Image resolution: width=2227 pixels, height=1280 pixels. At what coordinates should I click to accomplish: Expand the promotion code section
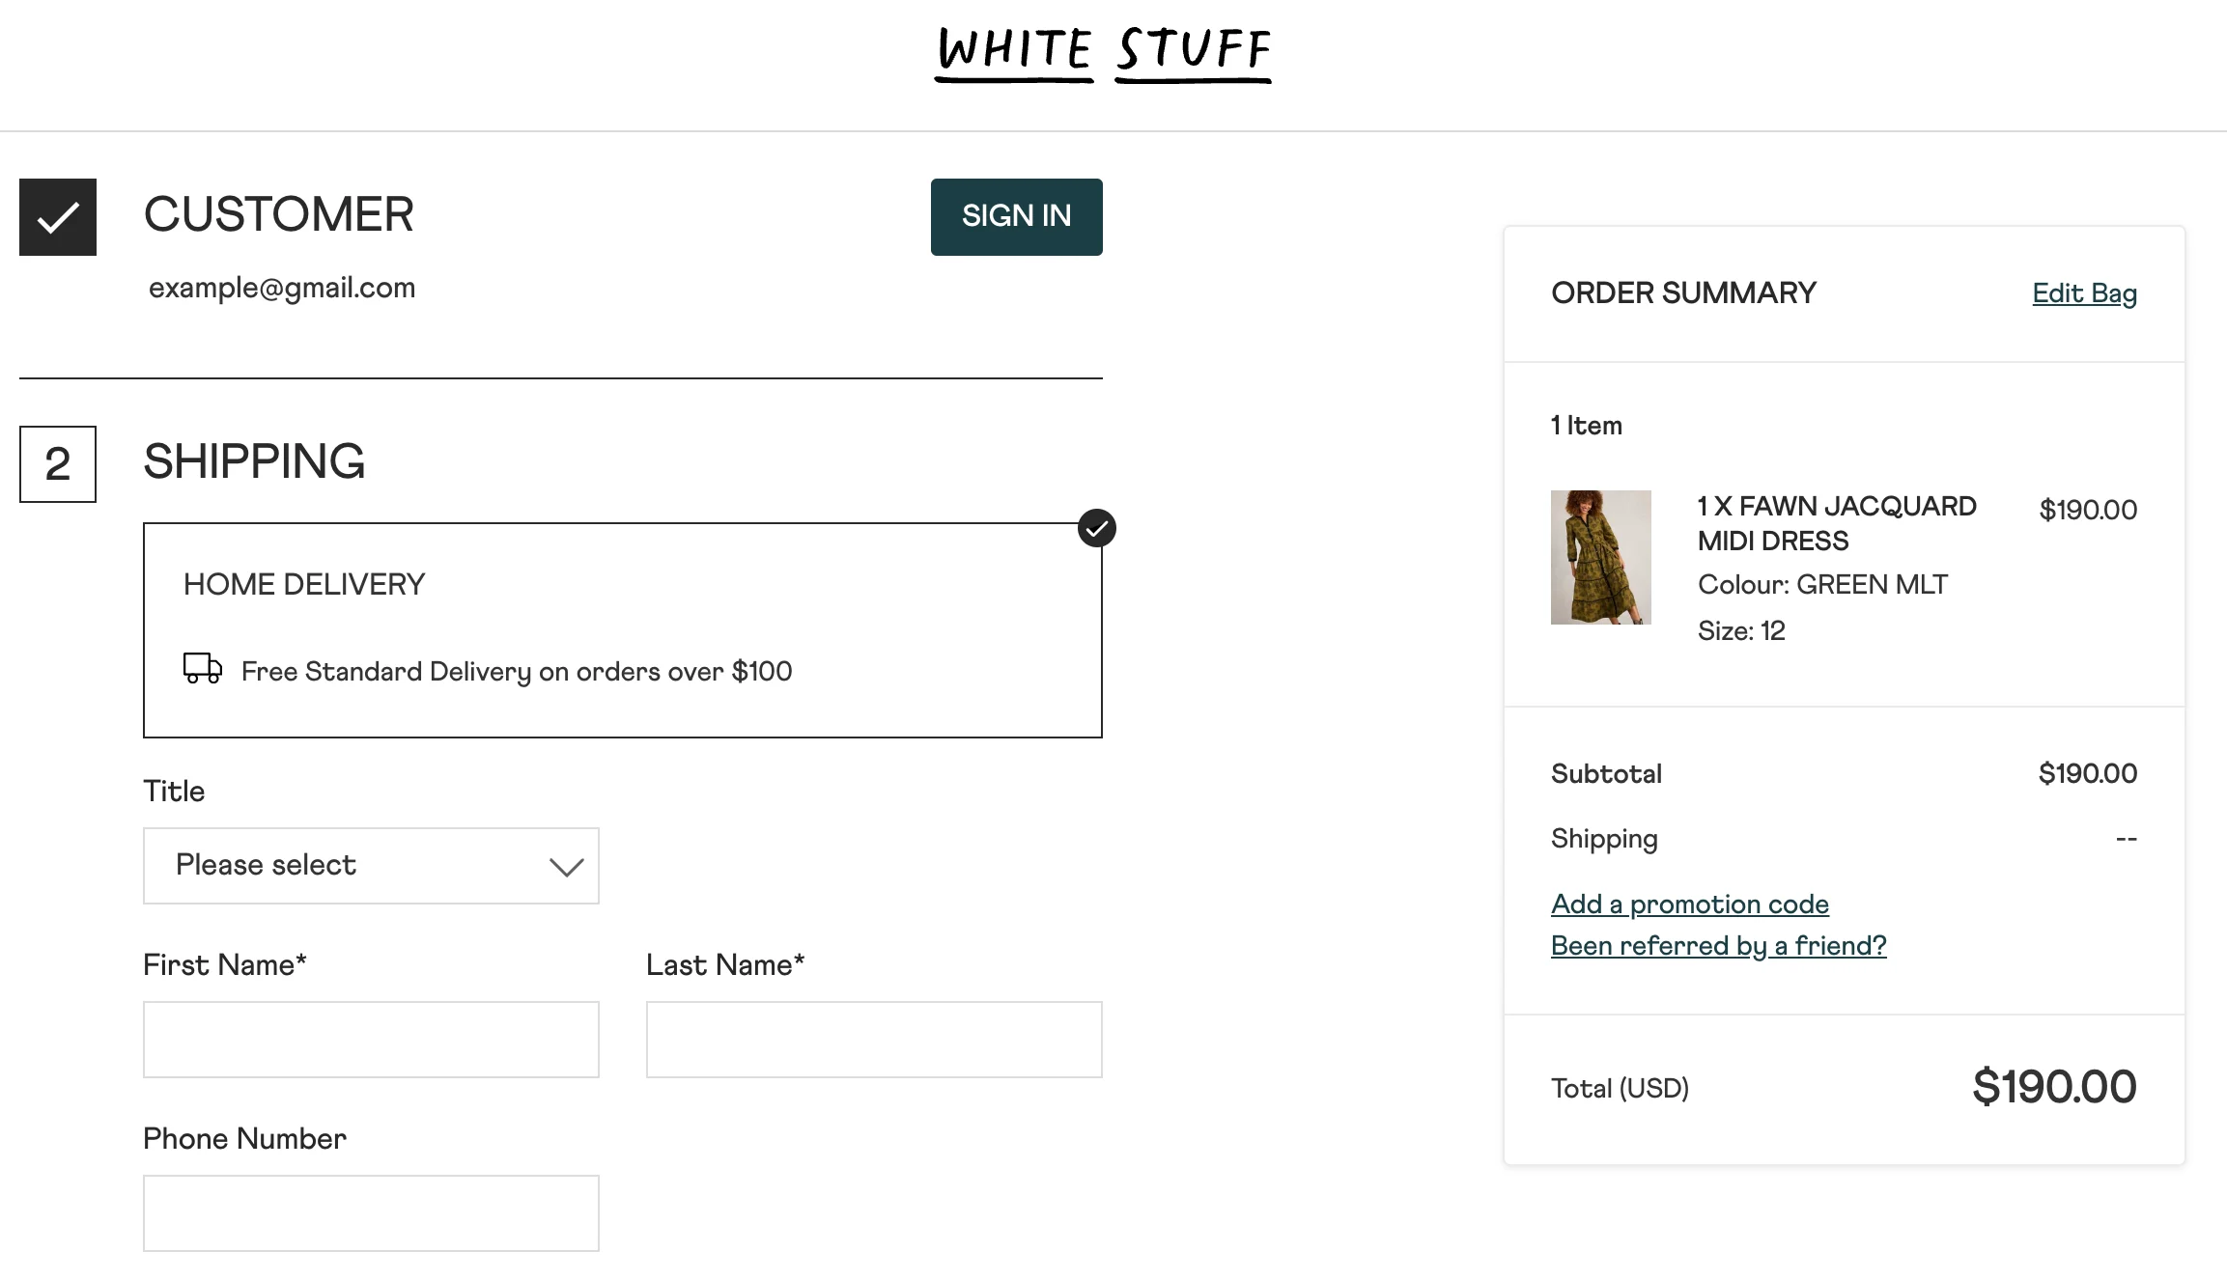(x=1690, y=905)
